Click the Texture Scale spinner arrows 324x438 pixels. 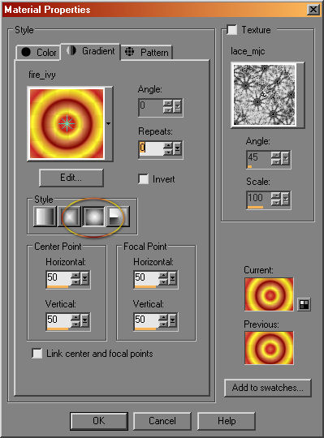click(276, 199)
